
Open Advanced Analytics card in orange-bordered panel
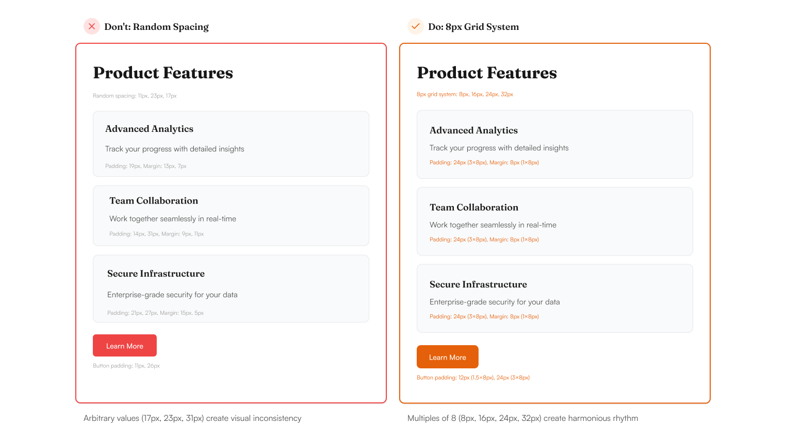[554, 144]
